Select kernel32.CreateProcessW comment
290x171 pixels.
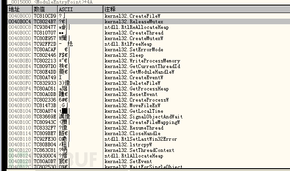point(137,100)
